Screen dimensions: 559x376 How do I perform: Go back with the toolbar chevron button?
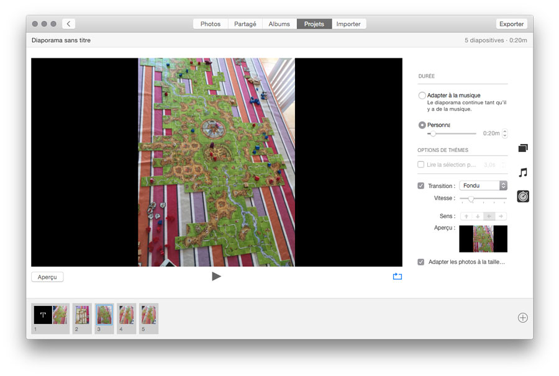coord(68,24)
